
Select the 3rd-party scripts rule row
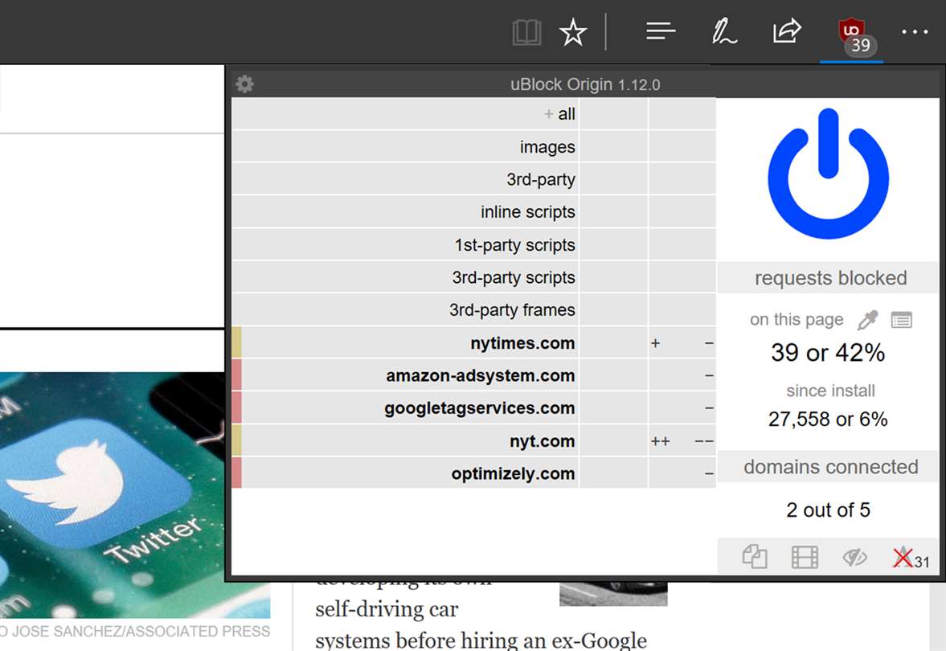click(404, 277)
